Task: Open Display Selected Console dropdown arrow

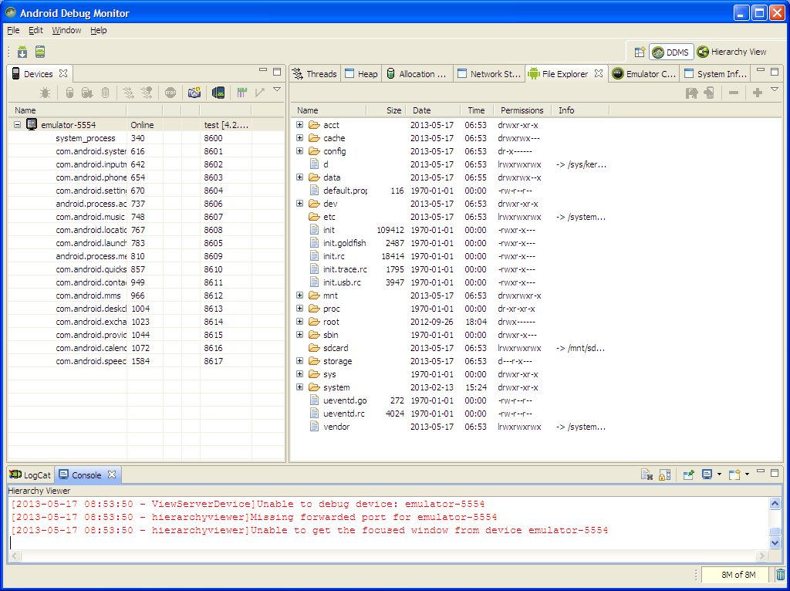Action: (719, 474)
